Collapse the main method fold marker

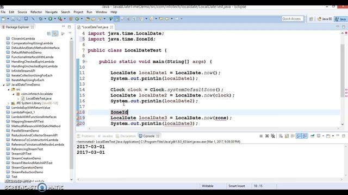pyautogui.click(x=86, y=62)
